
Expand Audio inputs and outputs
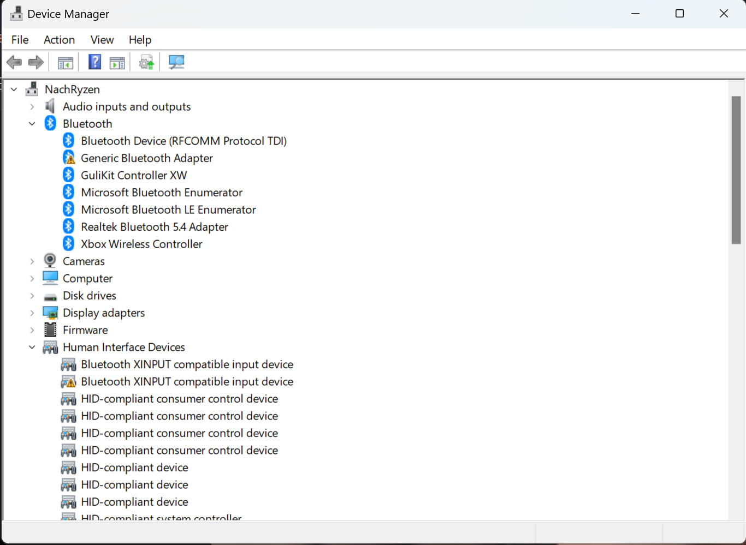click(32, 106)
